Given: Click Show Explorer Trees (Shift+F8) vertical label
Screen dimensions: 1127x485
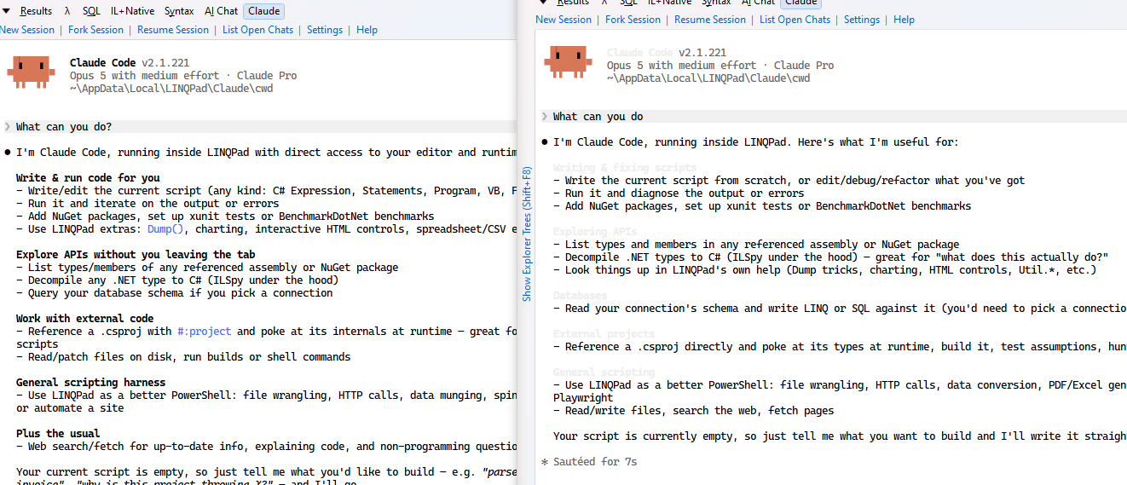Looking at the screenshot, I should pyautogui.click(x=527, y=234).
